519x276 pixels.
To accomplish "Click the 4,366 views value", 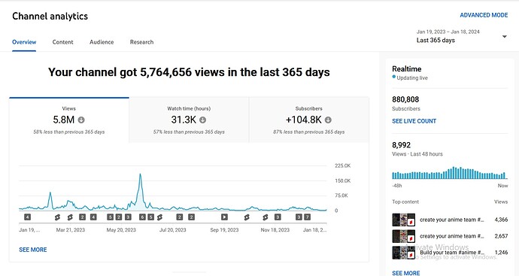I will click(x=501, y=220).
